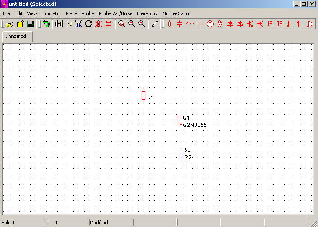The image size is (318, 227).
Task: Select resistor R2 symbol on the schematic
Action: (182, 155)
